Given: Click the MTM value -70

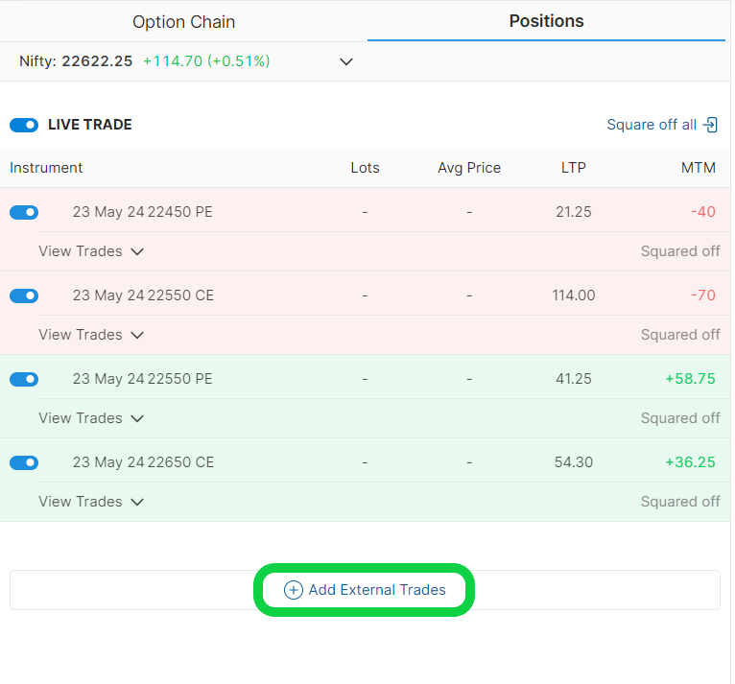Looking at the screenshot, I should click(x=703, y=295).
